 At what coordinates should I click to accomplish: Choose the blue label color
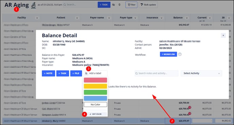(95, 98)
